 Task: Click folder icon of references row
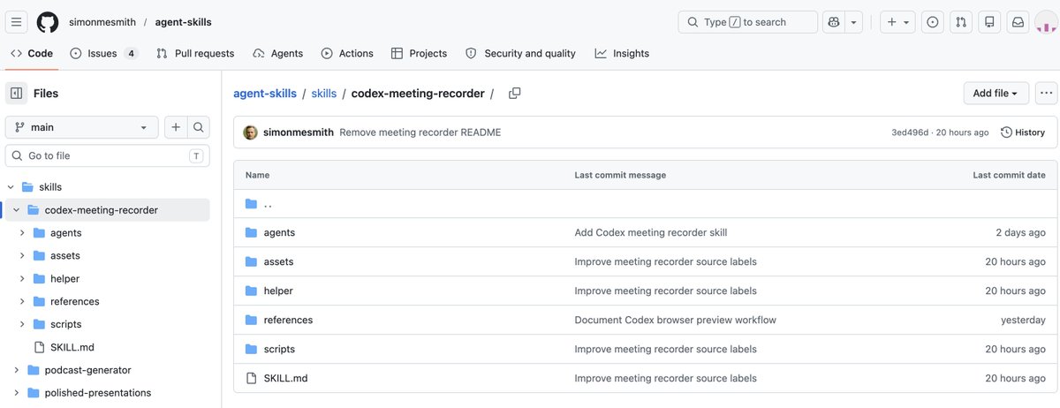[251, 321]
